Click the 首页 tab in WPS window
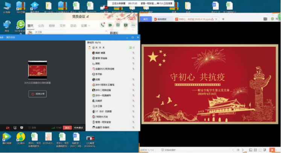 pyautogui.click(x=146, y=19)
